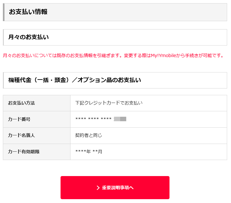Click the 契約者と同じ cardholder value
The height and width of the screenshot is (203, 231).
(x=88, y=135)
